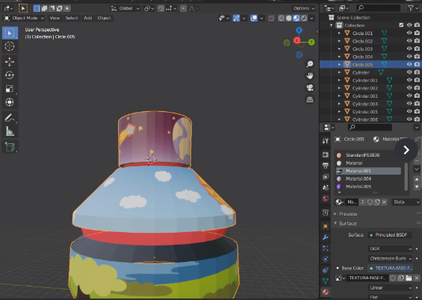The image size is (422, 300).
Task: Click the Principled BSDF surface button
Action: pyautogui.click(x=390, y=235)
